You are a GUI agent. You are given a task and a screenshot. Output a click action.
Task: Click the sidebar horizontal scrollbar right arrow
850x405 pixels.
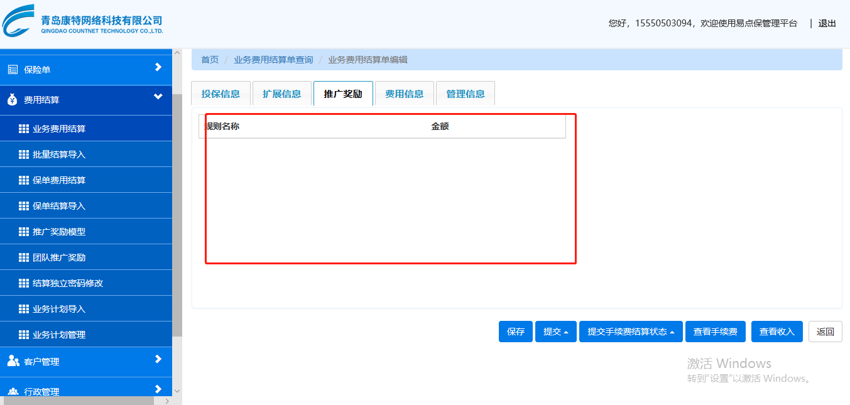tap(167, 401)
